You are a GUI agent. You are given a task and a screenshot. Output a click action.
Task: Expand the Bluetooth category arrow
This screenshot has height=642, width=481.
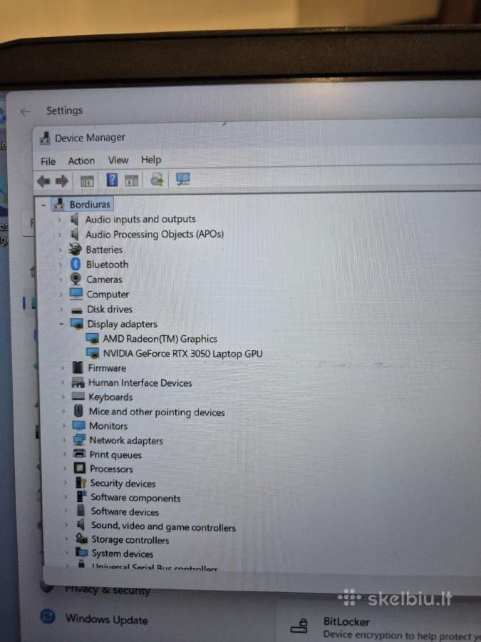coord(61,265)
